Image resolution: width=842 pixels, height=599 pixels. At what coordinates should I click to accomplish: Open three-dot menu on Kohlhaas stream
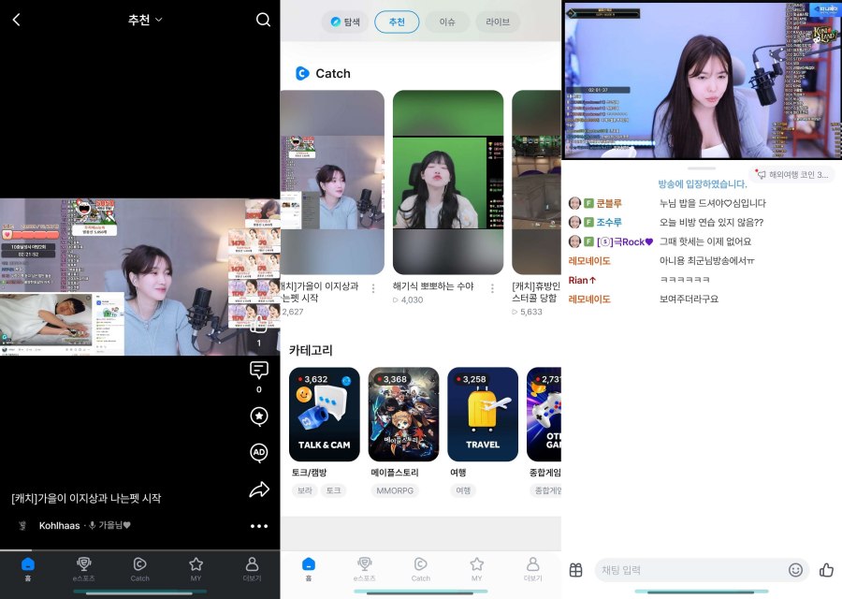coord(260,525)
